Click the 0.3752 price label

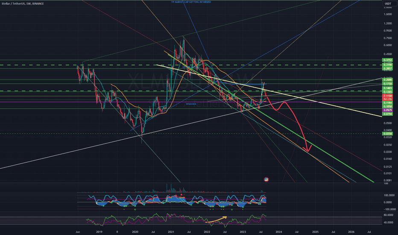point(388,60)
